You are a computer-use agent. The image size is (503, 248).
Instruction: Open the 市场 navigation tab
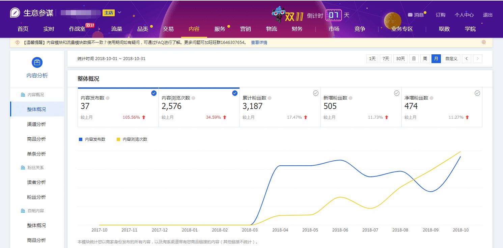click(334, 29)
